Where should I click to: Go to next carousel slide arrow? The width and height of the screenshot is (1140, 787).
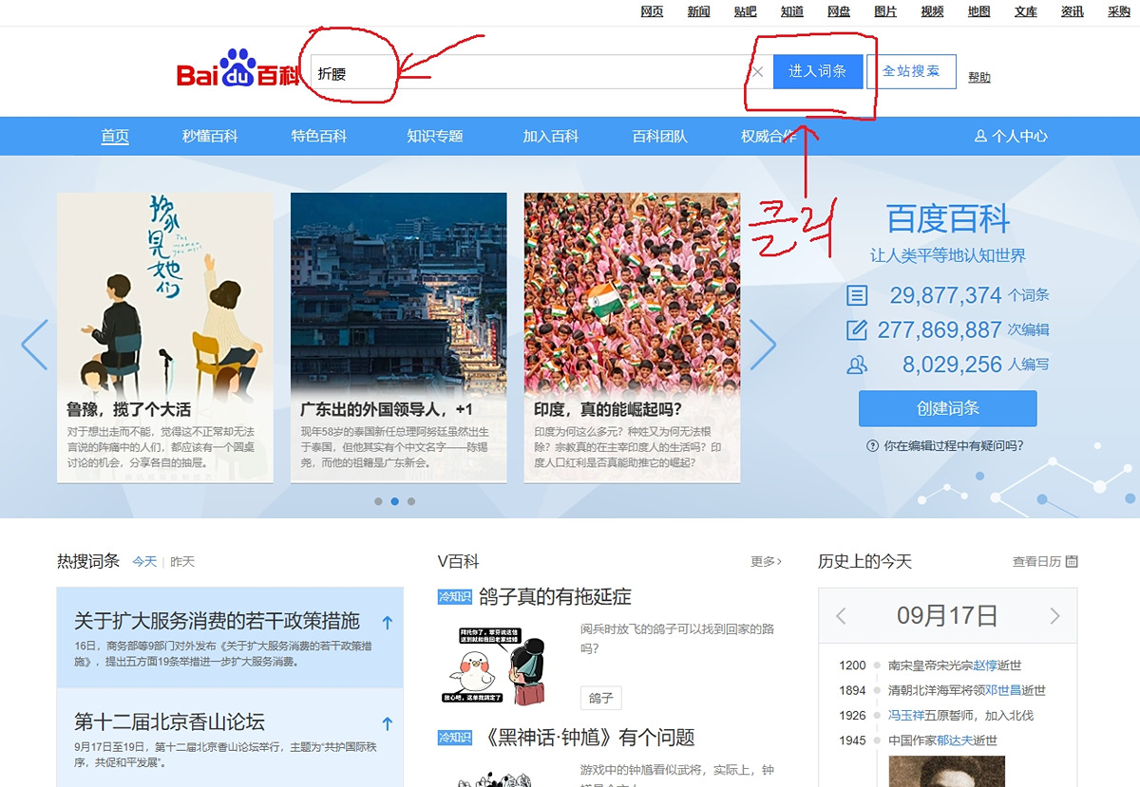(763, 344)
